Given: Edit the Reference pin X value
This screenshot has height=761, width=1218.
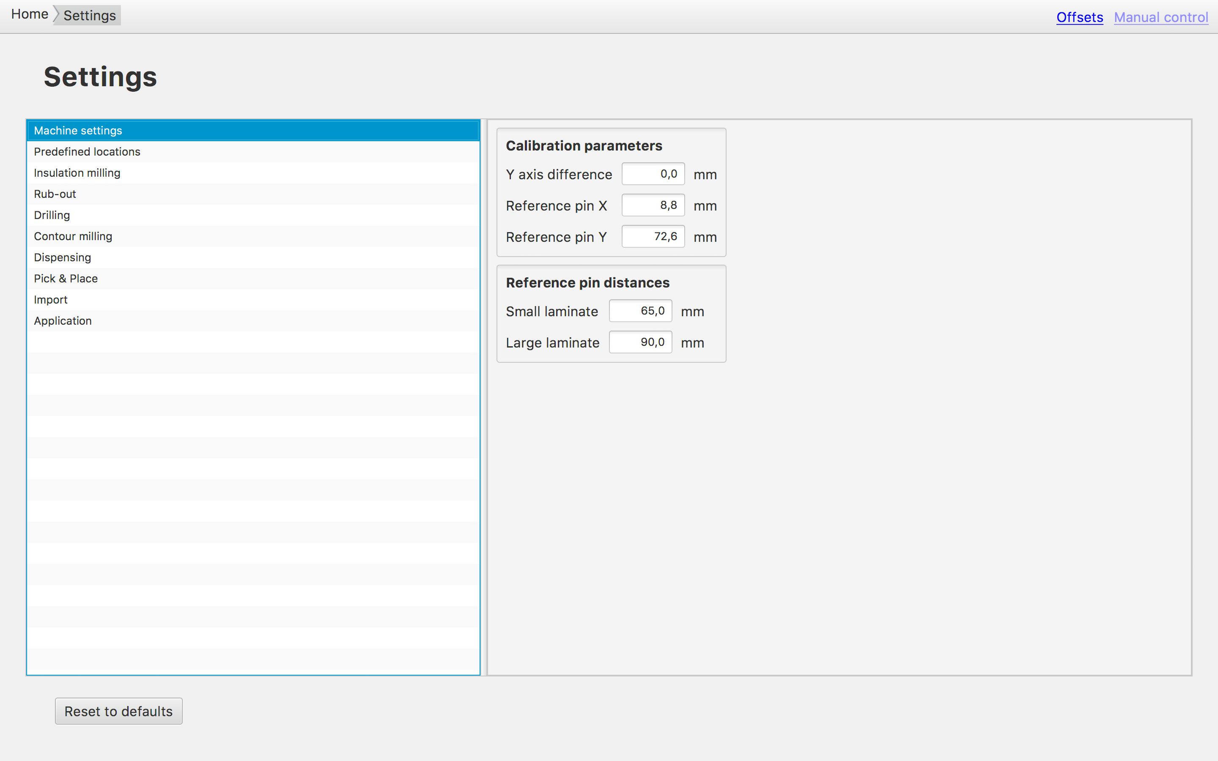Looking at the screenshot, I should (653, 205).
